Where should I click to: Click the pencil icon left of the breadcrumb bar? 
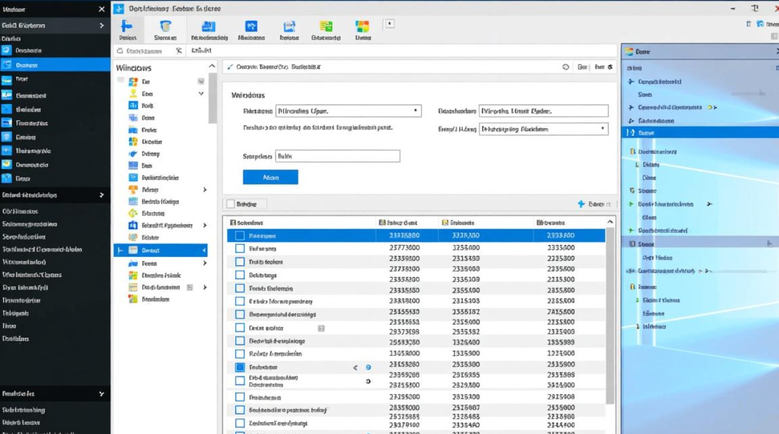[230, 67]
